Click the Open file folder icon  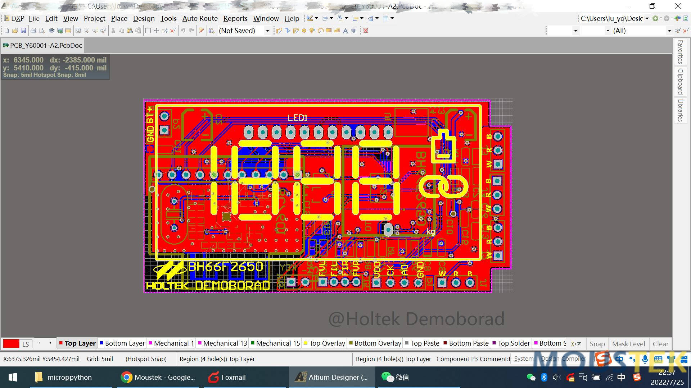(15, 31)
